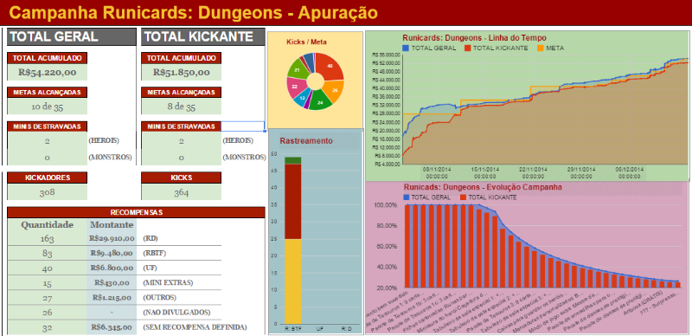
Task: Select the quantity cell 163
Action: 48,239
